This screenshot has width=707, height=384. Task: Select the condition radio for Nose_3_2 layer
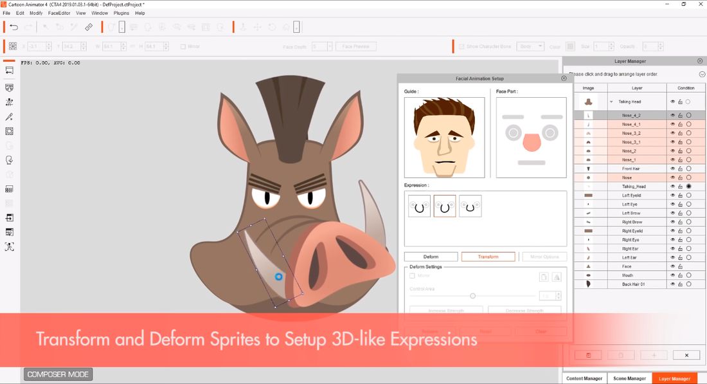coord(688,133)
